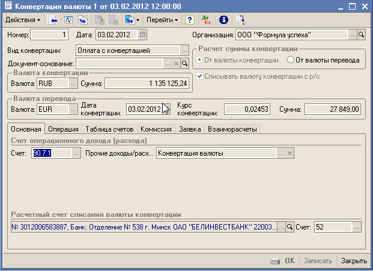Image resolution: width=373 pixels, height=271 pixels.
Task: Click the Номер input field
Action: [49, 35]
